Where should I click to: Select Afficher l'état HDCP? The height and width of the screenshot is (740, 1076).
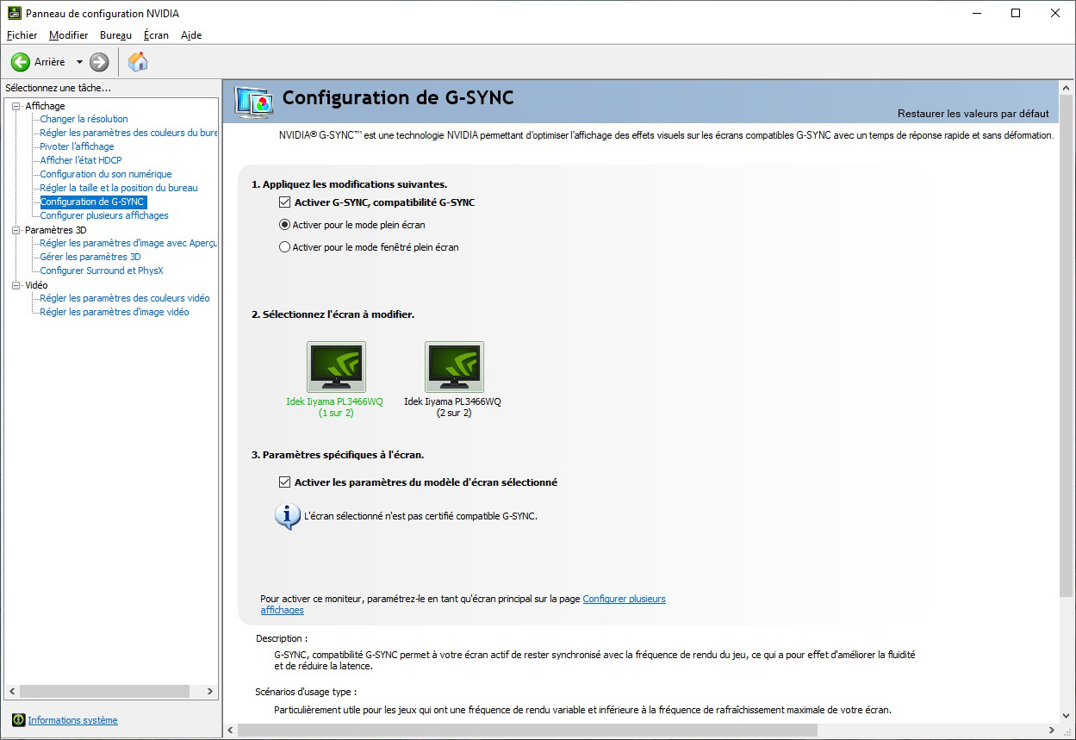[81, 160]
